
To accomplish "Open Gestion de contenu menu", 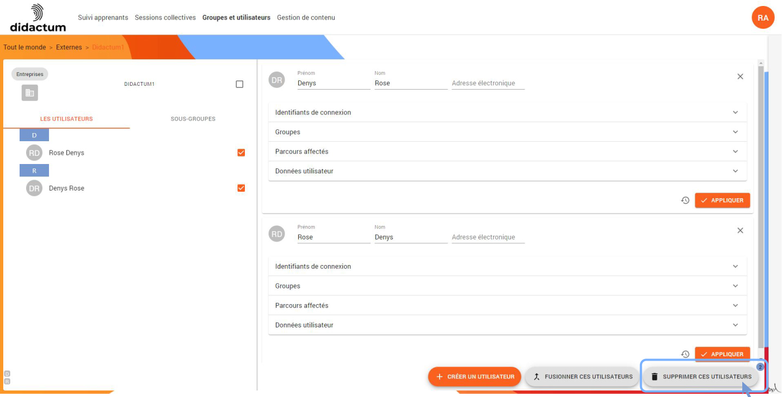I will [306, 17].
